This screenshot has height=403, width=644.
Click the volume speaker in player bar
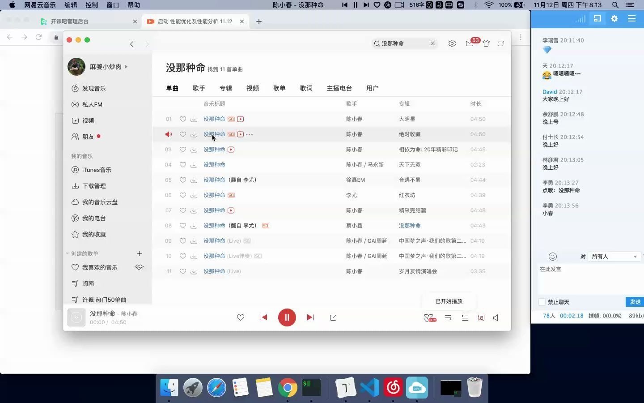click(496, 317)
